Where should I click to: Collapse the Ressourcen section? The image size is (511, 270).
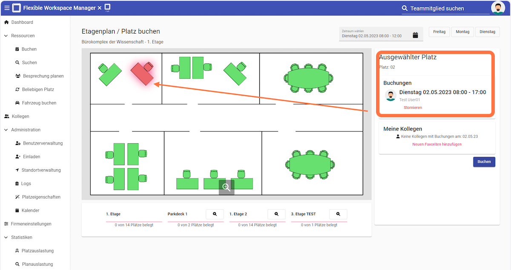click(6, 36)
